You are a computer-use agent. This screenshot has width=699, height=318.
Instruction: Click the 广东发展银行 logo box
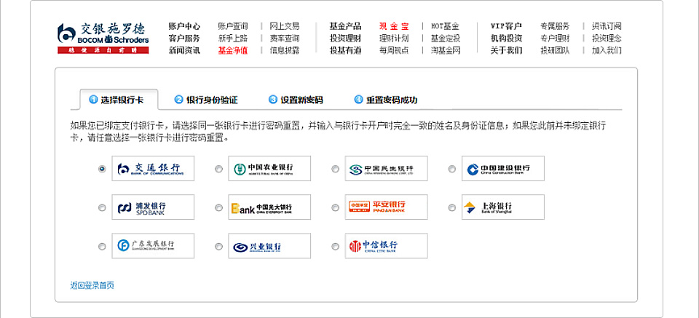153,246
